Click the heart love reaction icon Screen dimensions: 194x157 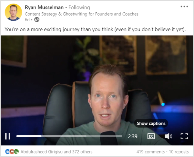12,152
